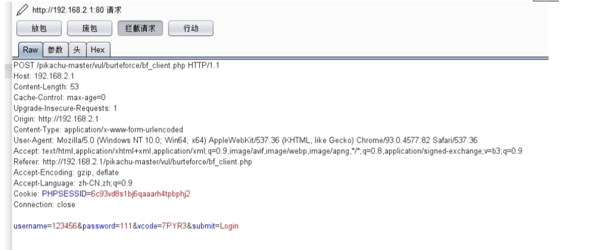Click the Content-Length: 53 header
This screenshot has width=589, height=250.
click(x=46, y=86)
